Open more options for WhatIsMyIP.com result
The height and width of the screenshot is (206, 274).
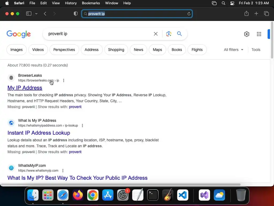pos(63,170)
